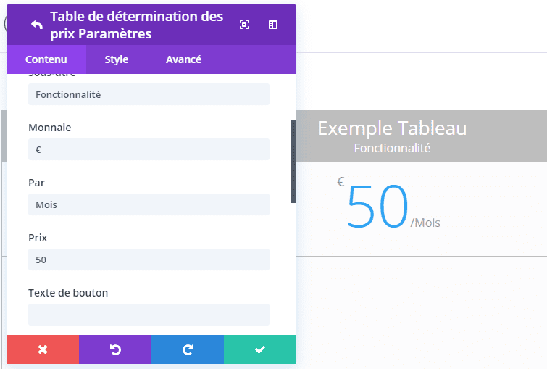This screenshot has width=547, height=369.
Task: Click the purple undo arrow button
Action: pyautogui.click(x=115, y=349)
